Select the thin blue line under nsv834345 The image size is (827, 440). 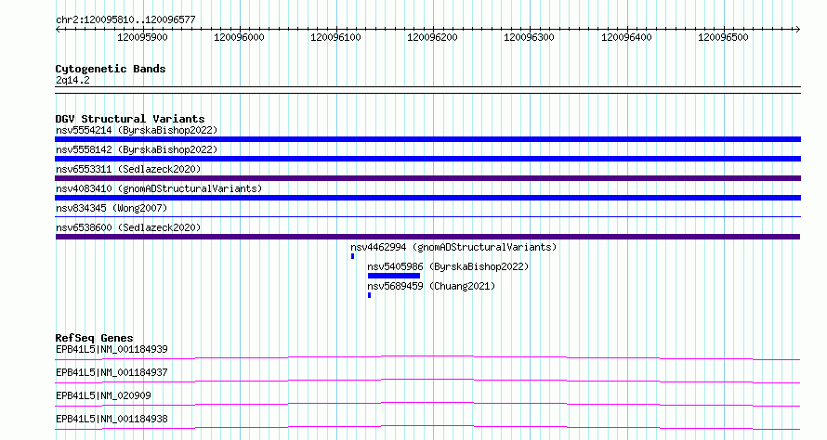pyautogui.click(x=427, y=216)
